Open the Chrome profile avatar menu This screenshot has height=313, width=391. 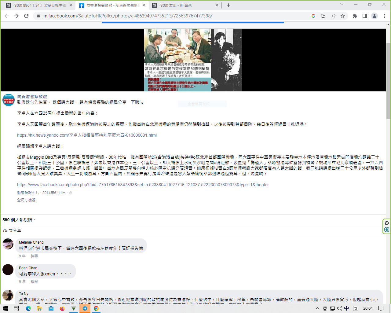pyautogui.click(x=375, y=16)
